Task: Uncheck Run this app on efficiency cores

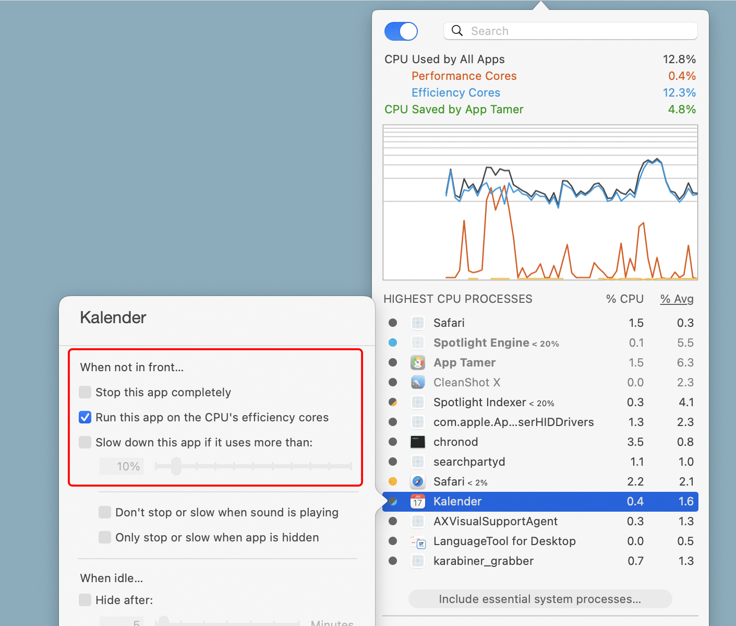Action: click(x=85, y=417)
